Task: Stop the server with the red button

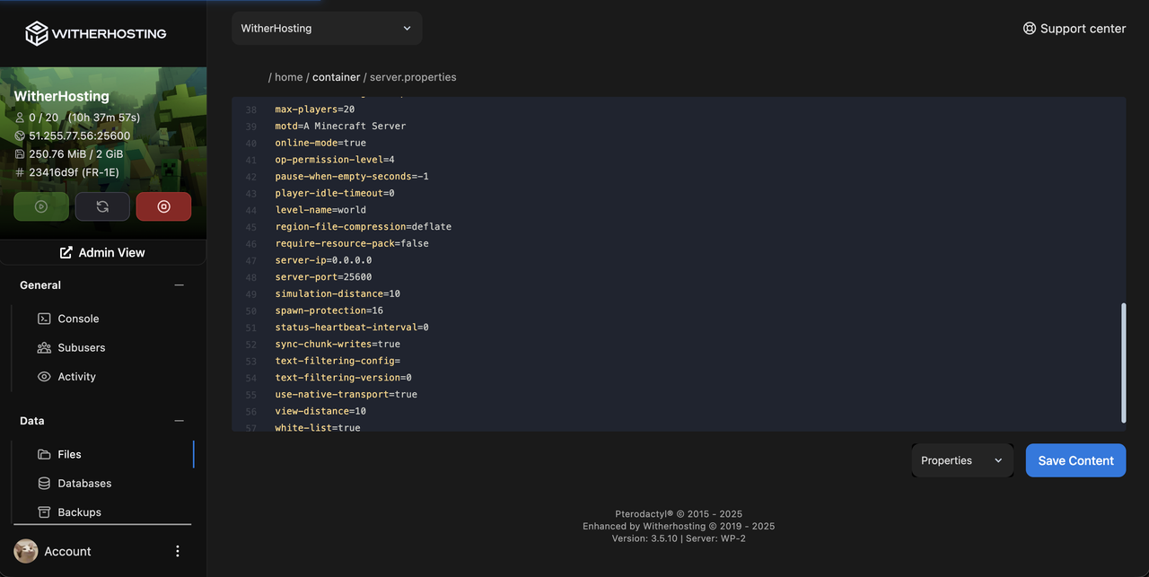Action: [163, 206]
